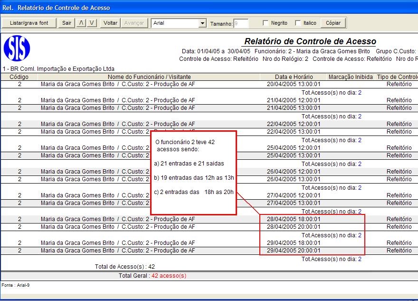Screen dimensions: 418x301
Task: Click the Nome do Funcionário / Visitante header
Action: tap(149, 77)
